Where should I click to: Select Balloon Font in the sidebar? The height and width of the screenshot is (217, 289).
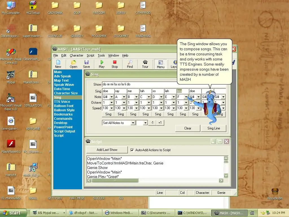(x=64, y=106)
